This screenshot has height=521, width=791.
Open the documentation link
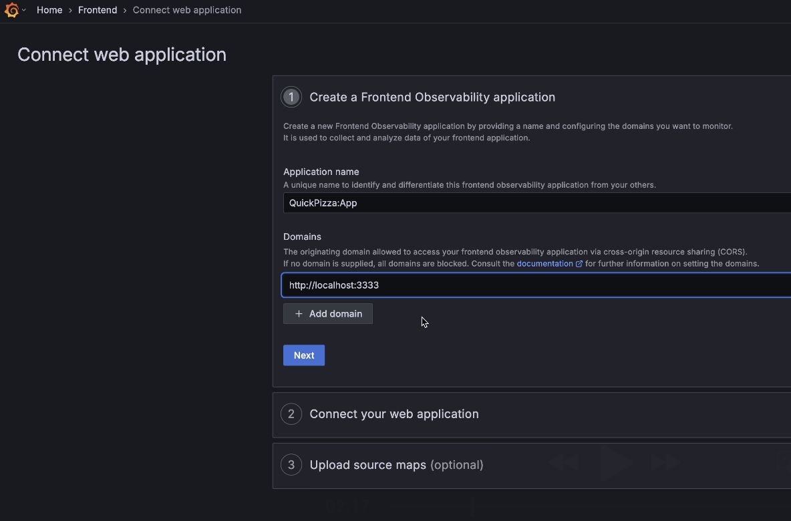pos(544,264)
